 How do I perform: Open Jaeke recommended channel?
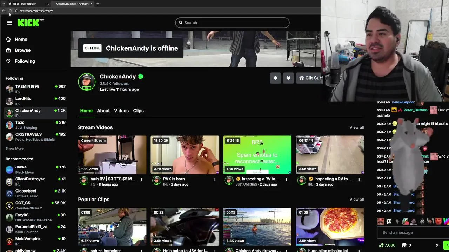point(35,169)
